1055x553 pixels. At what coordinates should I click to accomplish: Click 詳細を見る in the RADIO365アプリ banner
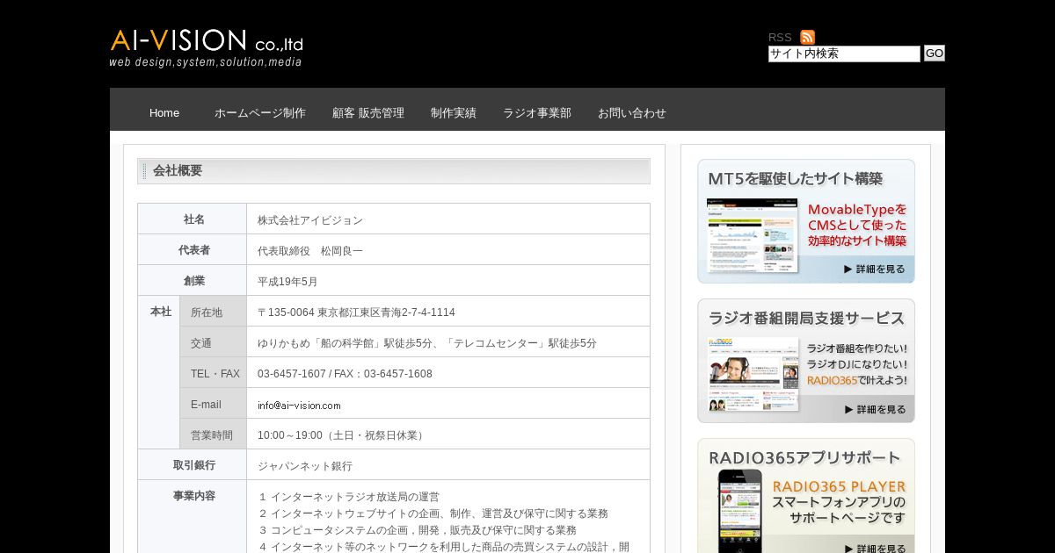click(x=874, y=548)
